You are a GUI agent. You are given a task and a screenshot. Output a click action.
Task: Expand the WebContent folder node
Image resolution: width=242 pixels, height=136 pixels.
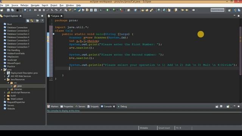[x=5, y=99]
